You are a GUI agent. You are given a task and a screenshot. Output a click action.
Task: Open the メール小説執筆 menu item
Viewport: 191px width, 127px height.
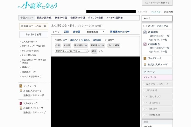pos(115,18)
